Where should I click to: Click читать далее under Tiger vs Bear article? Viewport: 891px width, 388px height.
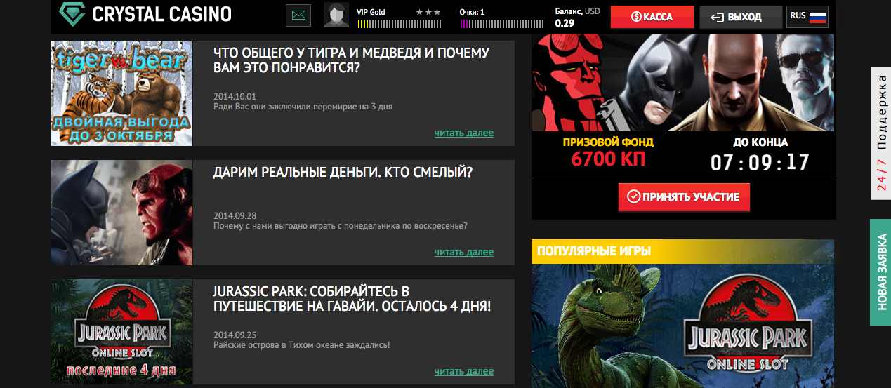pos(463,133)
